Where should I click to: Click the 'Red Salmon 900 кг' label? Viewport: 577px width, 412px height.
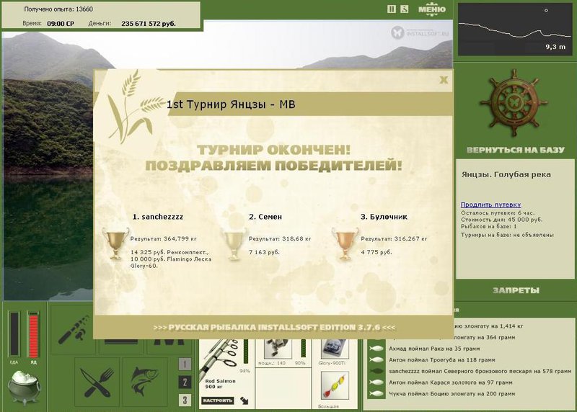(x=220, y=384)
